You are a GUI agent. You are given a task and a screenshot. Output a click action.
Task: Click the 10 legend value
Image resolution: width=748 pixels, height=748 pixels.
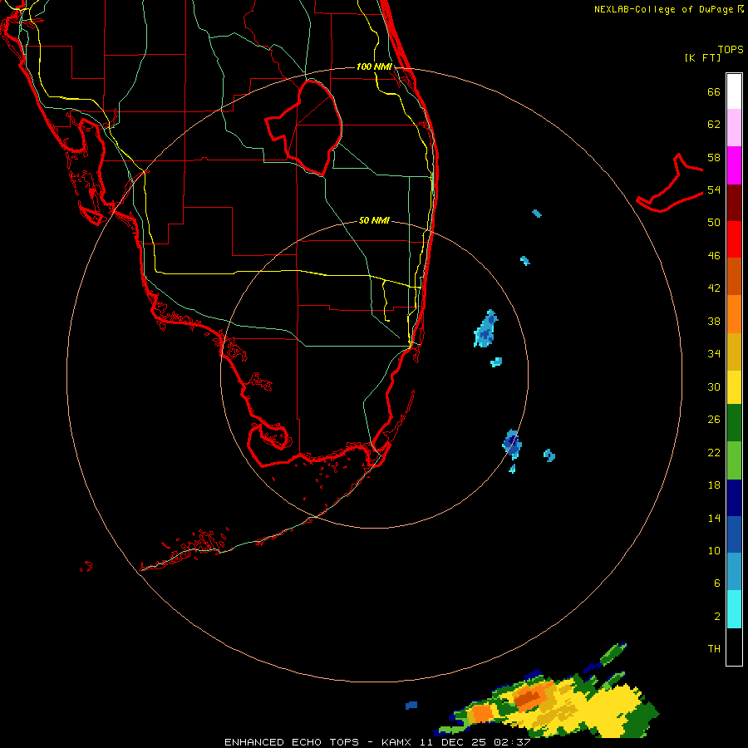click(714, 550)
